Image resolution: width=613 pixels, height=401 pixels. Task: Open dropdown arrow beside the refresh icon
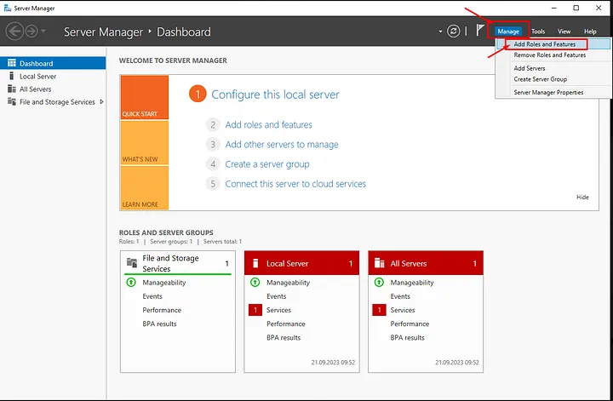point(441,32)
